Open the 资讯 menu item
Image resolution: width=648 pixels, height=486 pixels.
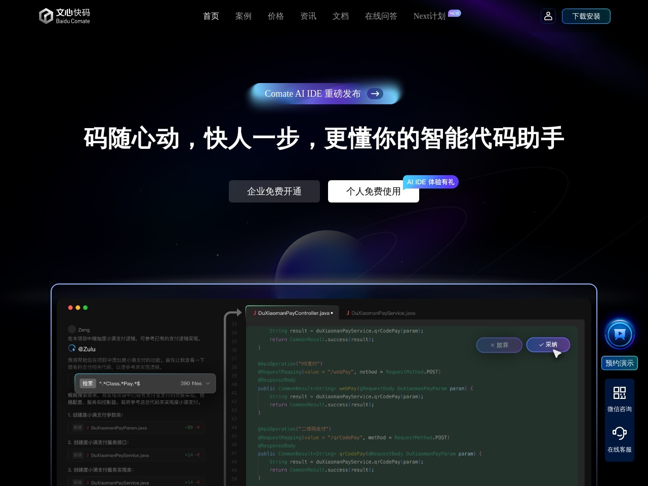pos(308,16)
